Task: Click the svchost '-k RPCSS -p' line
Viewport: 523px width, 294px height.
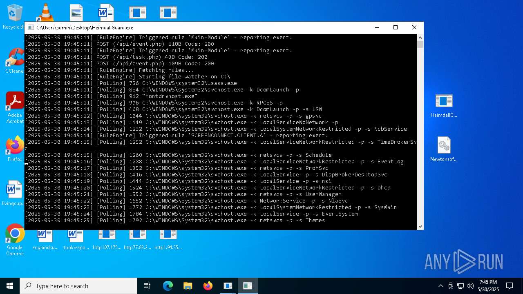Action: click(154, 103)
